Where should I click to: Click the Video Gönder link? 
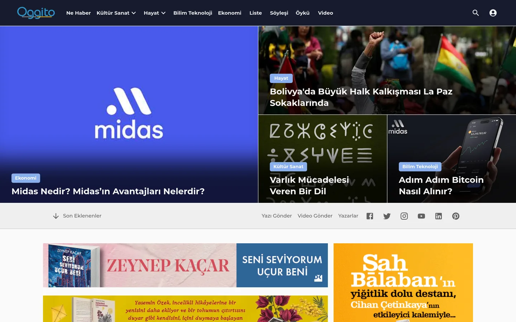click(x=315, y=216)
